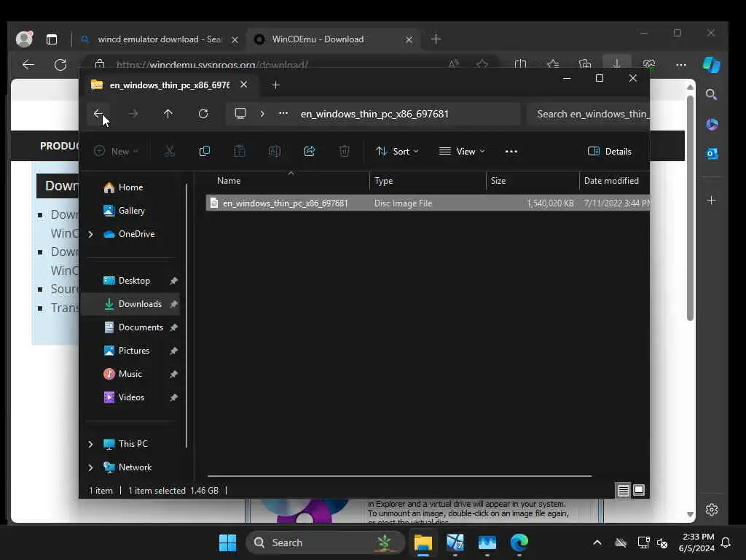Click the taskbar Search box
Image resolution: width=746 pixels, height=560 pixels.
[x=326, y=542]
